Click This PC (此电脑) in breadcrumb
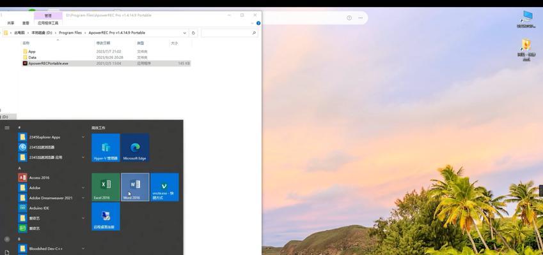This screenshot has height=255, width=543. point(19,33)
